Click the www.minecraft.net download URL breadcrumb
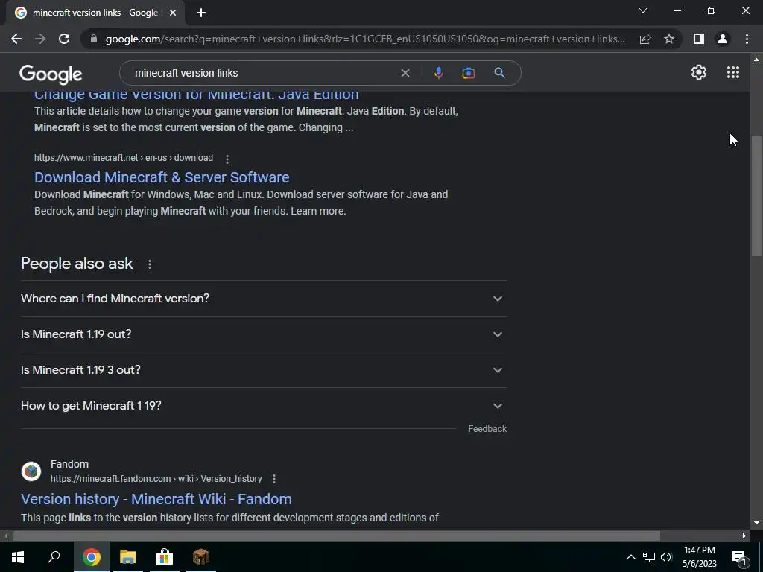Viewport: 763px width, 572px height. coord(124,158)
